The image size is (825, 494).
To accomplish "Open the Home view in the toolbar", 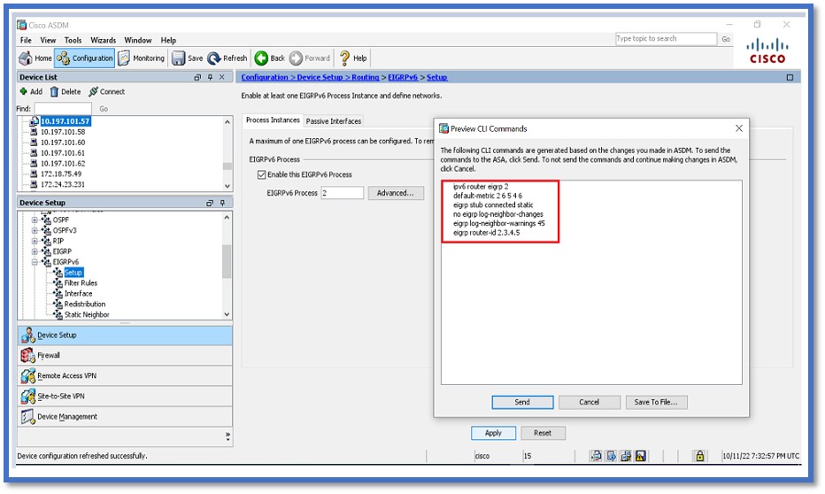I will pyautogui.click(x=35, y=58).
